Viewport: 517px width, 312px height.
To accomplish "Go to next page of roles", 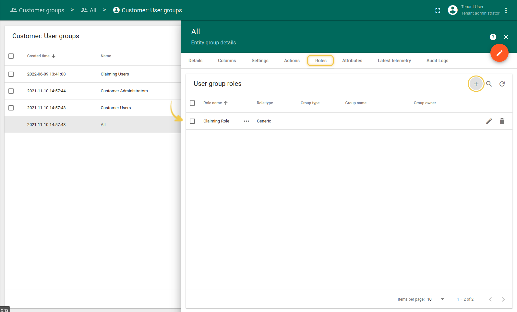I will click(503, 299).
